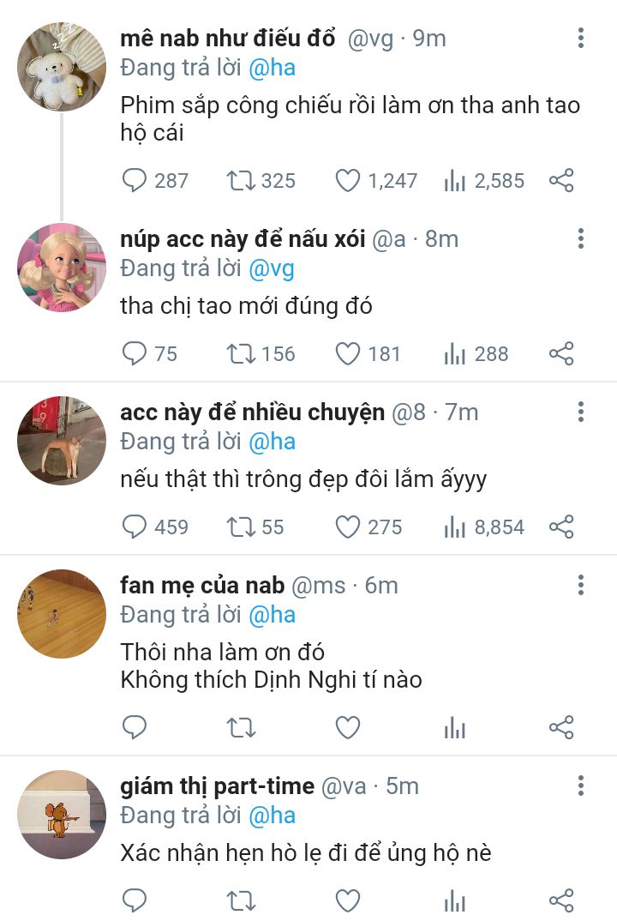Screen dimensions: 617x921
Task: Open the blonde doll profile avatar
Action: coord(62,268)
